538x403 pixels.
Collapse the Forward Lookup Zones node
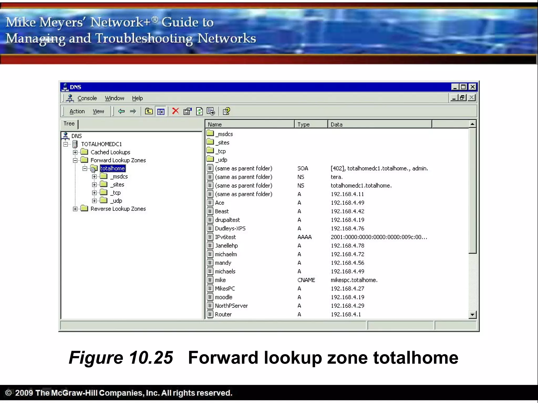point(75,160)
